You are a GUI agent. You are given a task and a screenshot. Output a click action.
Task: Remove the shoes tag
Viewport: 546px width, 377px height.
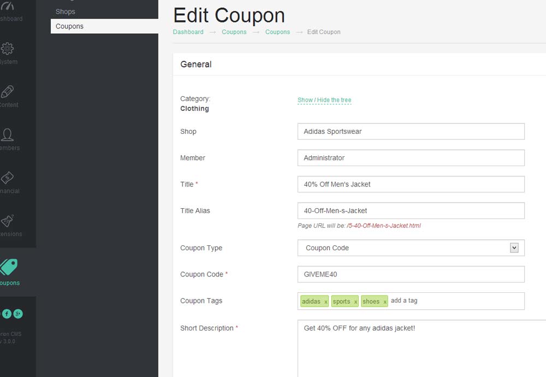point(385,302)
